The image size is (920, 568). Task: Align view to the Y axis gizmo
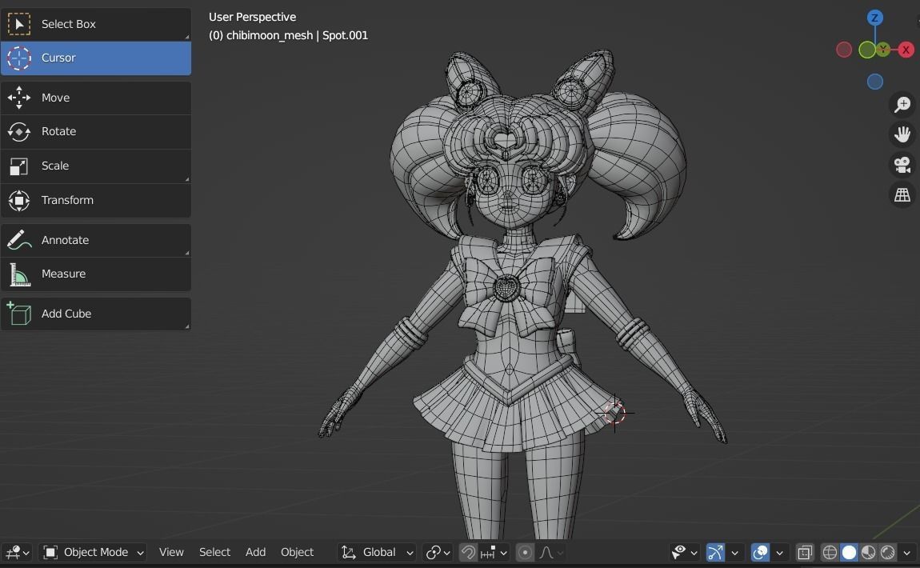883,50
